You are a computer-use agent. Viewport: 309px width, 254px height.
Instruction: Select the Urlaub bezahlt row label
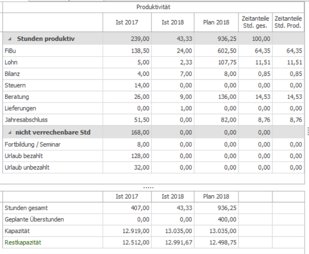pos(24,156)
